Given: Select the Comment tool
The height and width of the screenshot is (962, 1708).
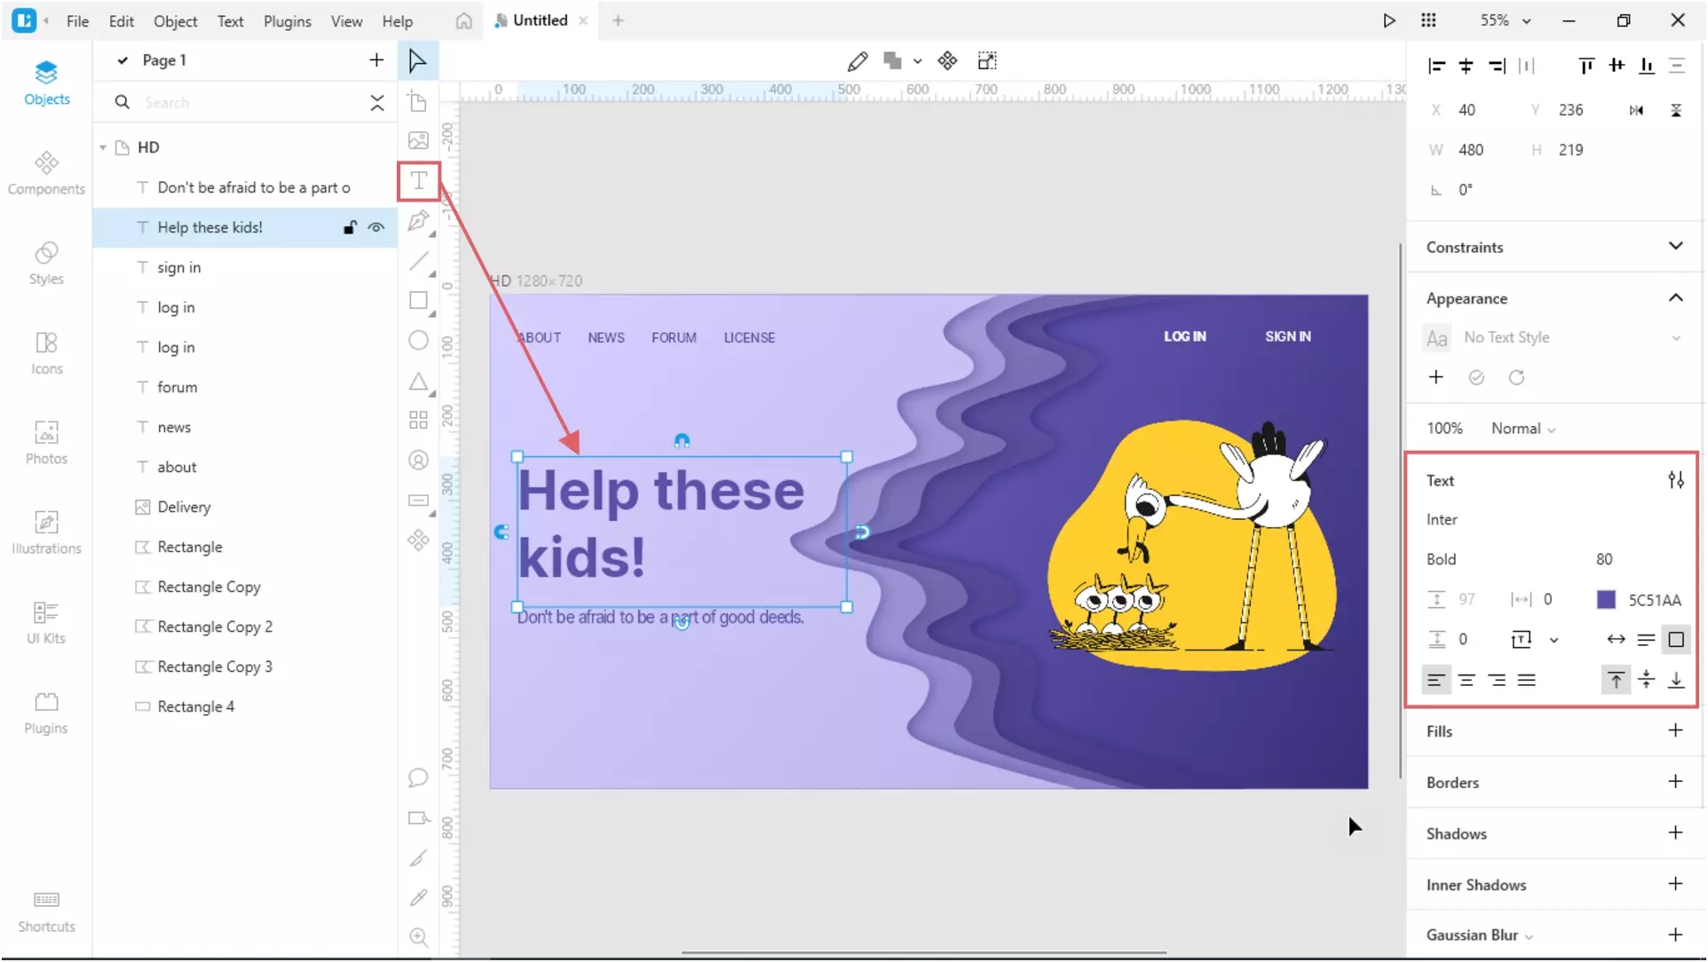Looking at the screenshot, I should pos(418,778).
